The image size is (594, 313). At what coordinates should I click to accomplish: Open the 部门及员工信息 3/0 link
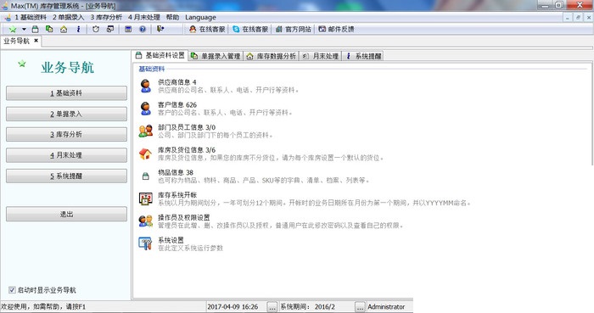click(187, 127)
